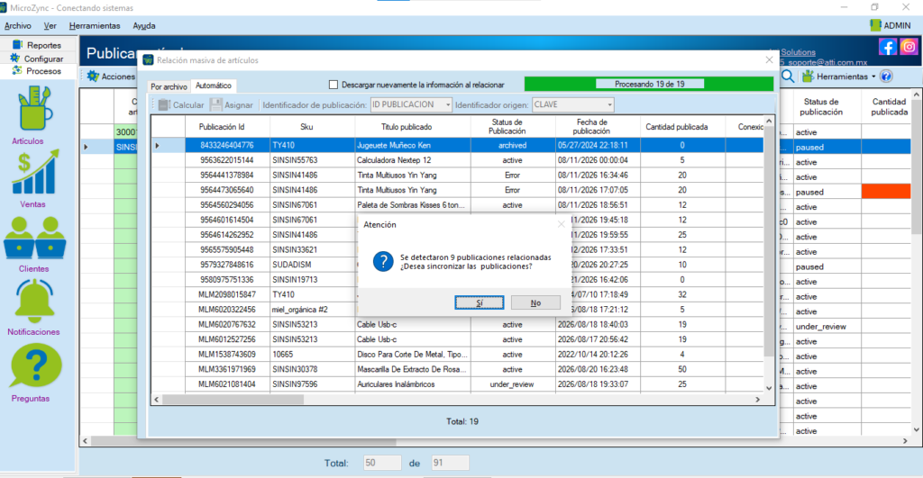Select row 9563622015144 Calculadora Nextep 12
The height and width of the screenshot is (478, 923).
click(x=457, y=160)
